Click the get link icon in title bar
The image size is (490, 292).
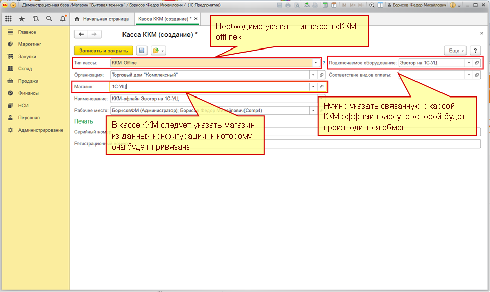[307, 5]
